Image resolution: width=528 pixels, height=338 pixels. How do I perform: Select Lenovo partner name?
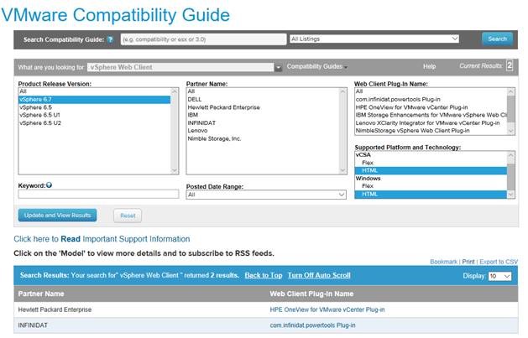coord(263,131)
